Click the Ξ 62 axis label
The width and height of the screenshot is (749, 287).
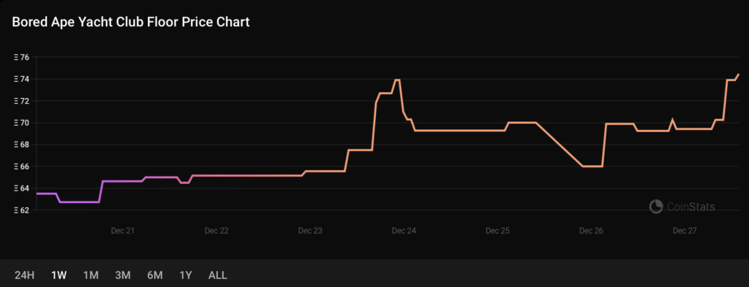[22, 210]
